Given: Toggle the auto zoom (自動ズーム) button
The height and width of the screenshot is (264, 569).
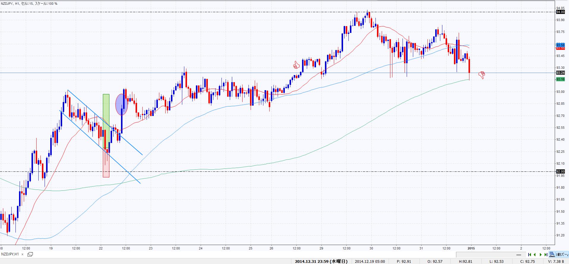Looking at the screenshot, I should [562, 255].
